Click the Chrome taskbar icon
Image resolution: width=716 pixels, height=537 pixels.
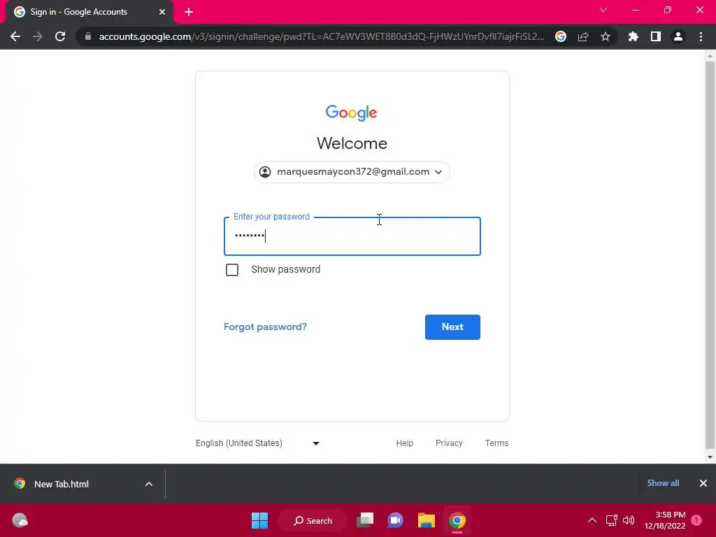[x=457, y=520]
